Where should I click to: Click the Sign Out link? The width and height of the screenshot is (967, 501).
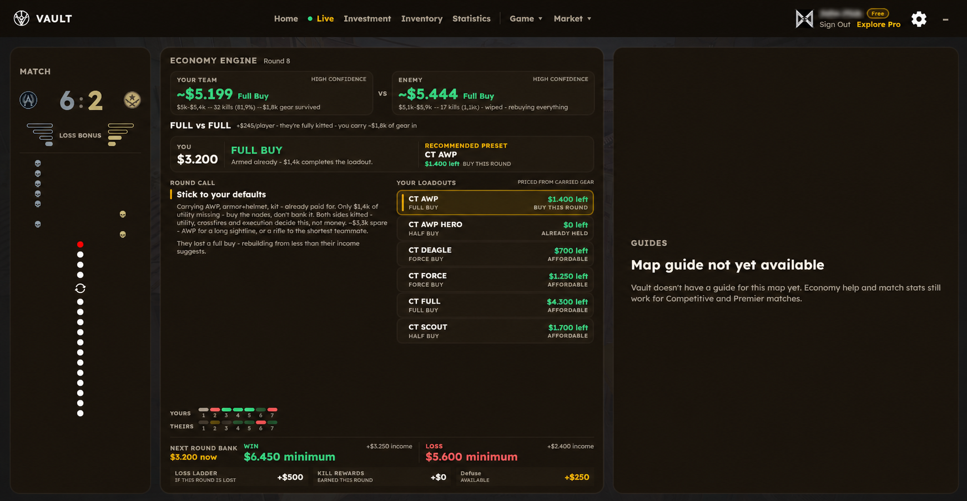[x=834, y=24]
